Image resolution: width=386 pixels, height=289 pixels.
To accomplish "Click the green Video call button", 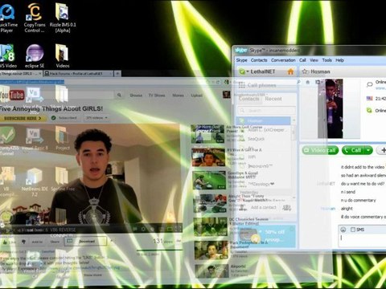I will pos(321,150).
